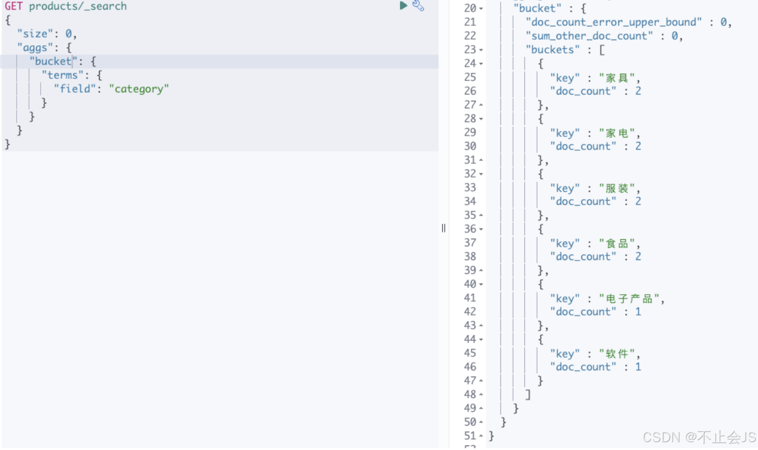
Task: Run the request with the play icon
Action: [x=403, y=6]
